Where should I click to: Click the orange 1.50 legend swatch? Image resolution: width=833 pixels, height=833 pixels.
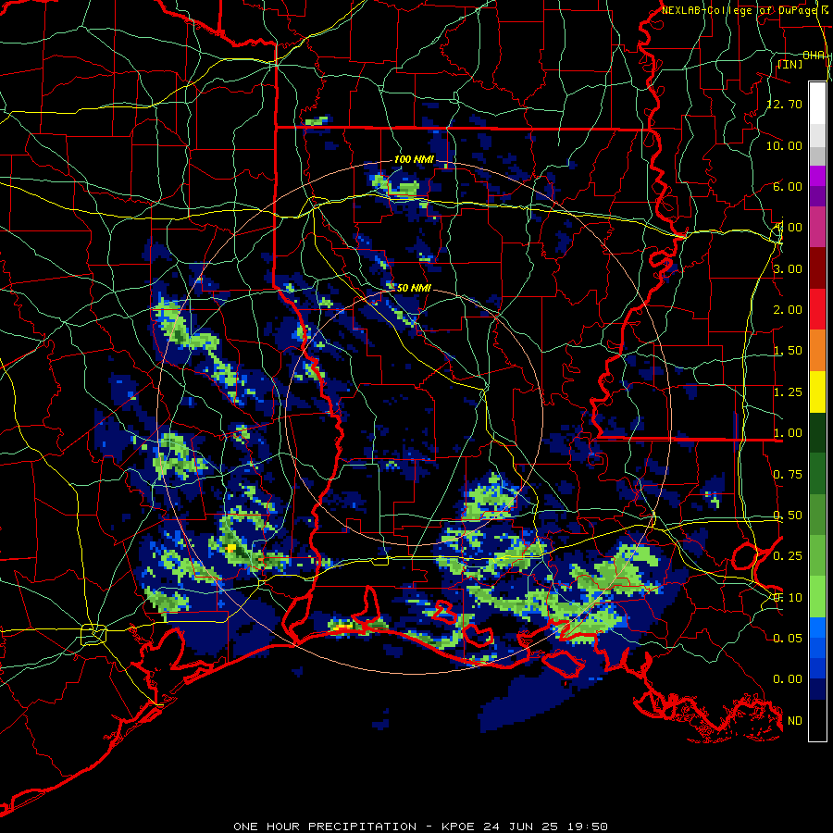click(x=817, y=351)
